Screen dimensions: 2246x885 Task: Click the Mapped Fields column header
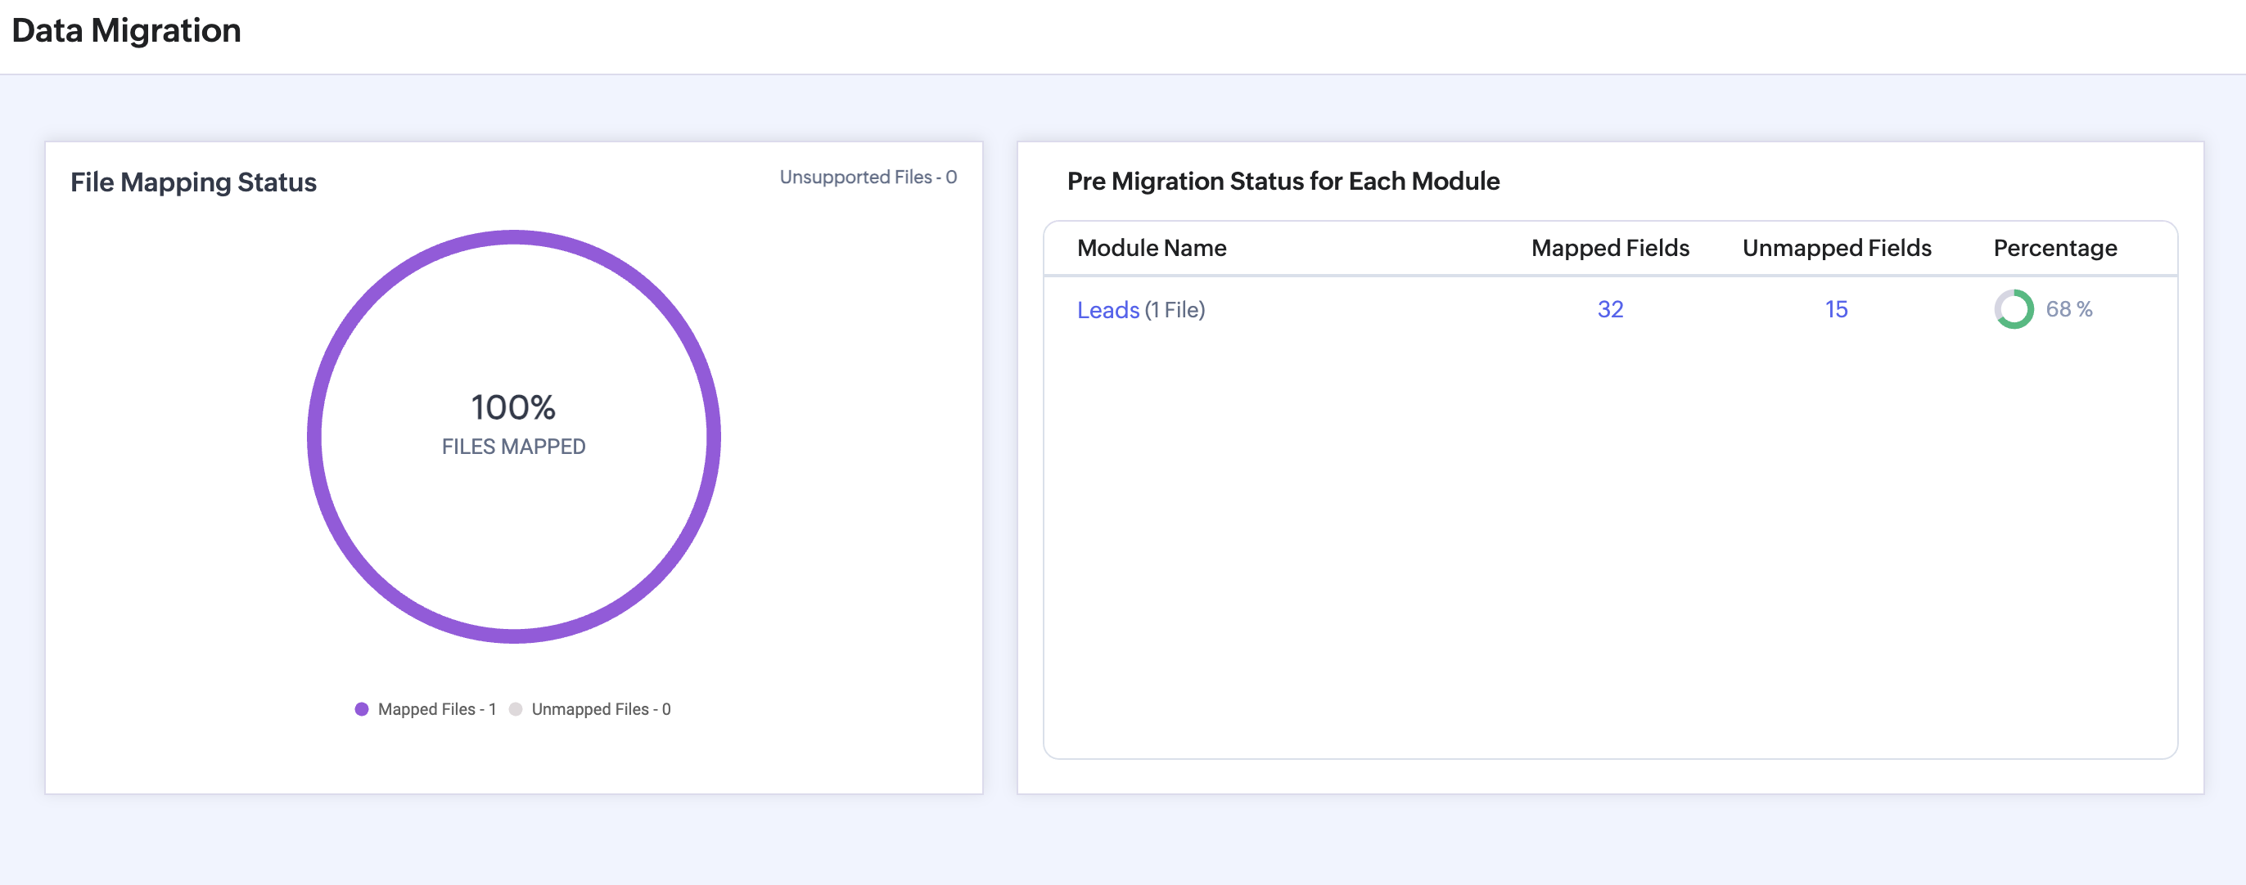[1609, 249]
